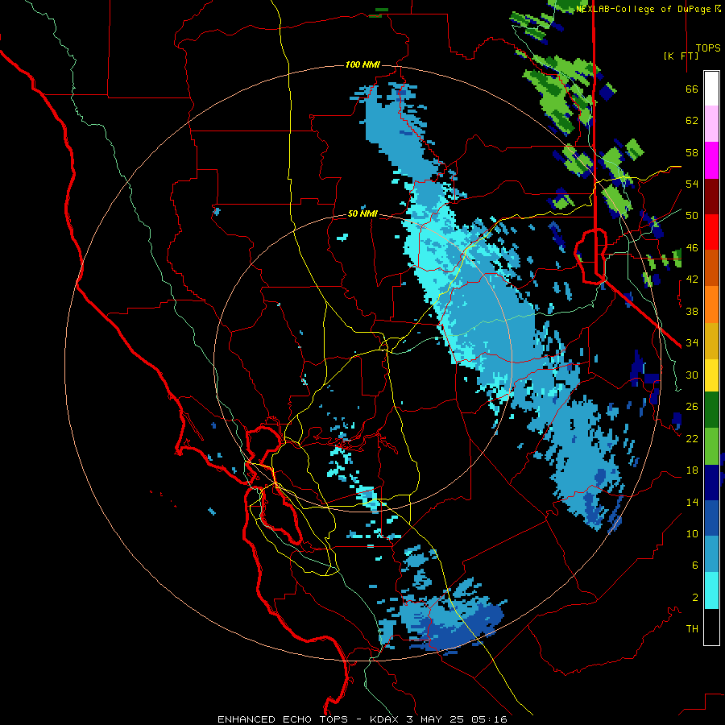Click the legend value "42"

click(692, 280)
